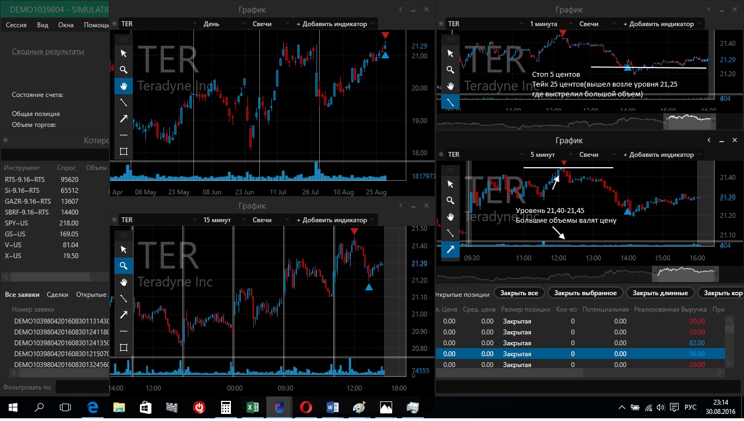Open toolbar handle menu in День chart
Viewport: 744px width, 421px height.
pos(124,39)
